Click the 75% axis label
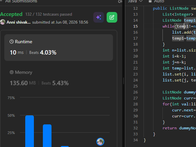 (x=11, y=98)
